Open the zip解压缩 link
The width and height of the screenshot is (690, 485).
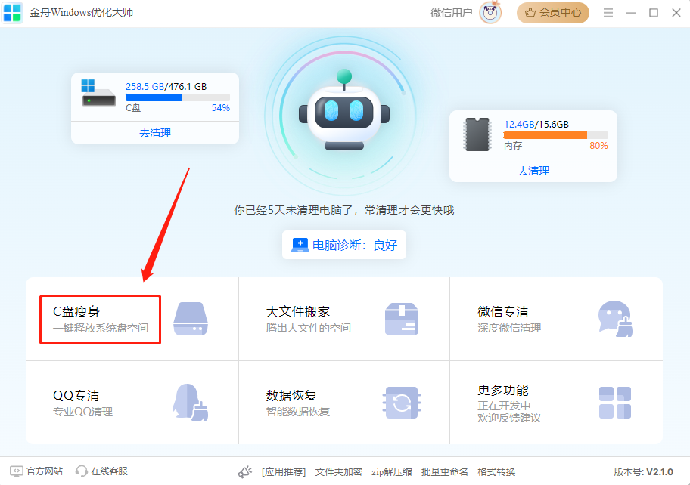[391, 471]
